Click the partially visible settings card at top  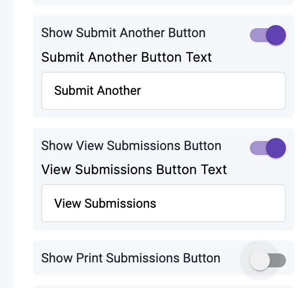pos(163,2)
